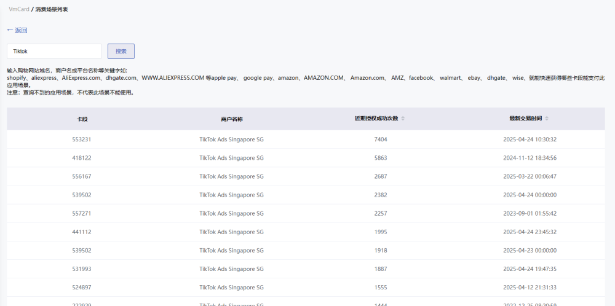The height and width of the screenshot is (306, 615).
Task: Click timestamp 2024-11-12 18:34:56
Action: (530, 158)
